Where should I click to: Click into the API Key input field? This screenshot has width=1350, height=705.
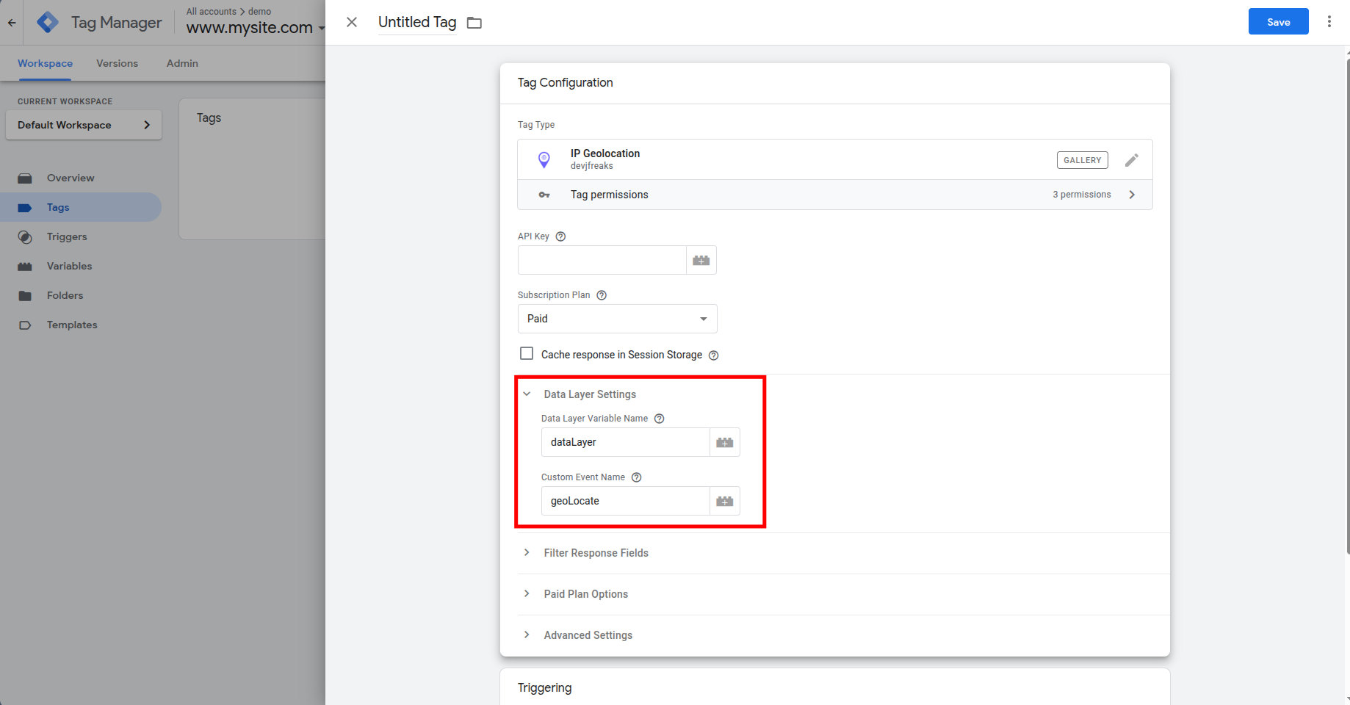point(602,260)
